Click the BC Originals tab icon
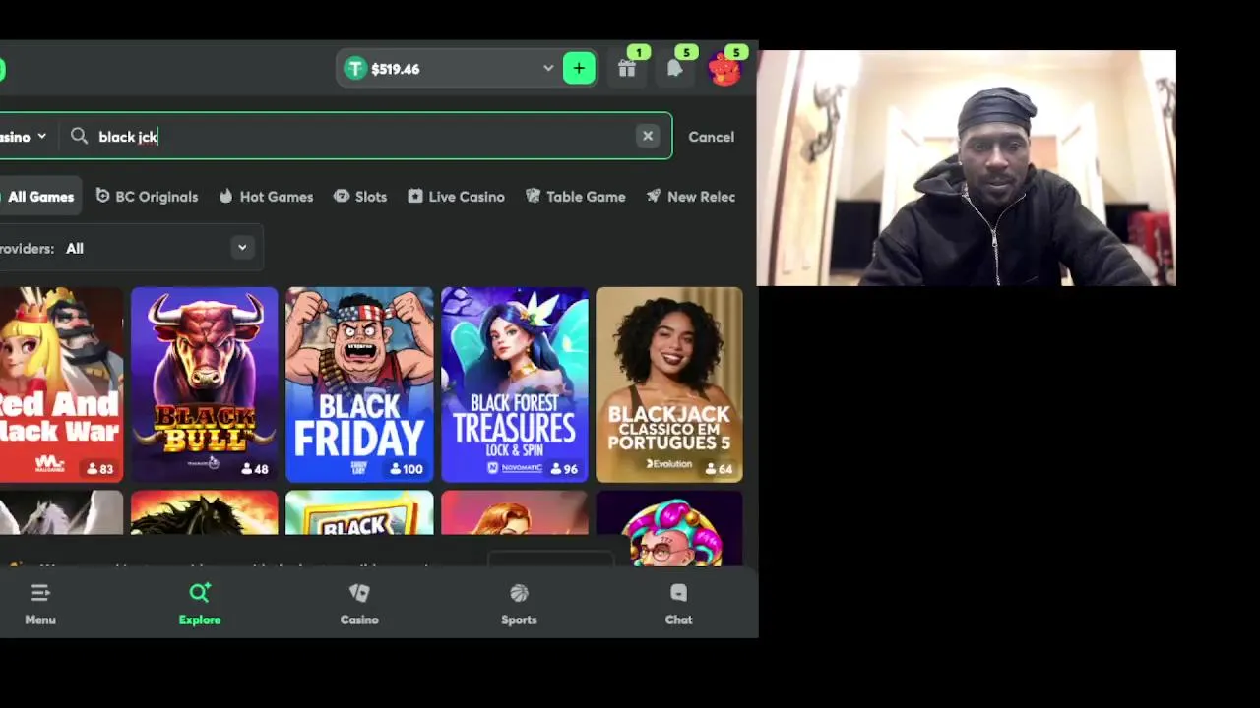 pyautogui.click(x=102, y=196)
